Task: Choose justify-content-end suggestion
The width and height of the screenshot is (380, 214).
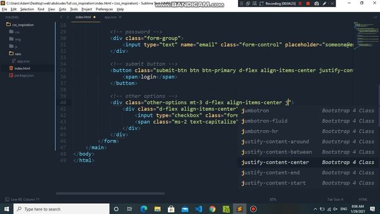Action: pos(308,173)
